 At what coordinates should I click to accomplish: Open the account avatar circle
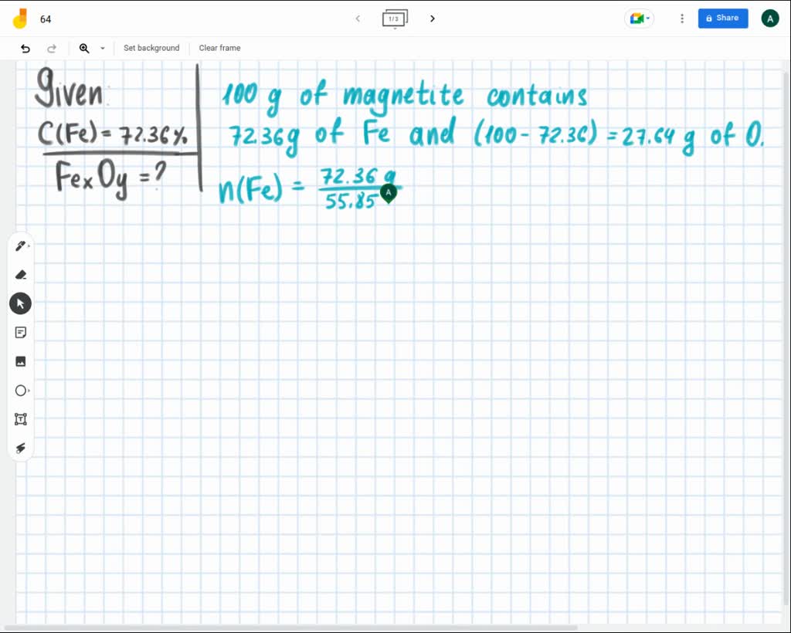769,18
